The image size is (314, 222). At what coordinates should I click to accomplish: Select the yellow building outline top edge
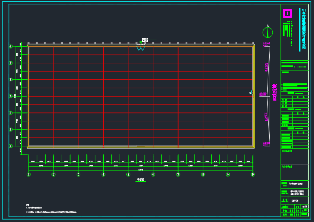point(141,45)
